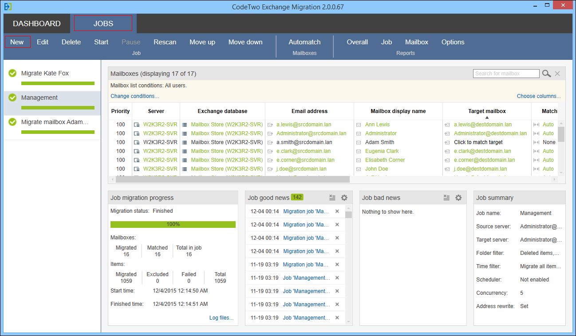
Task: Sort by Server column header
Action: tap(156, 111)
